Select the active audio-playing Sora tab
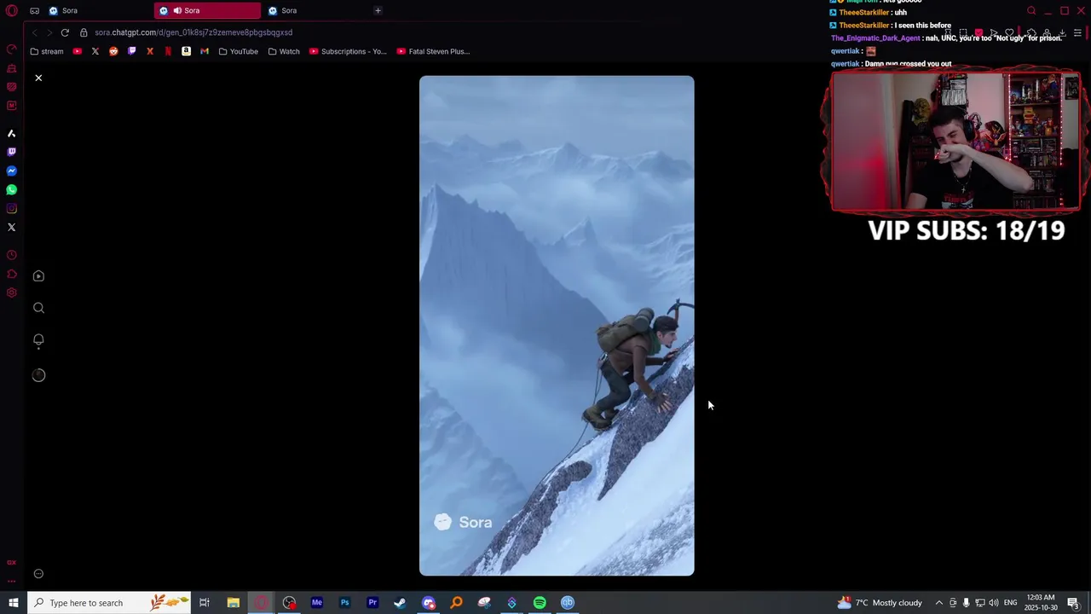 point(207,10)
